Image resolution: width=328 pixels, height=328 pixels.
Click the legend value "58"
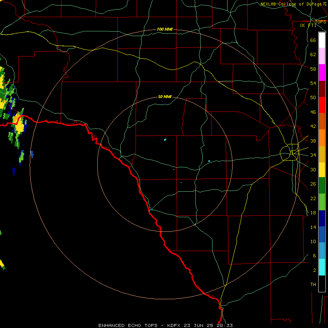pos(313,69)
